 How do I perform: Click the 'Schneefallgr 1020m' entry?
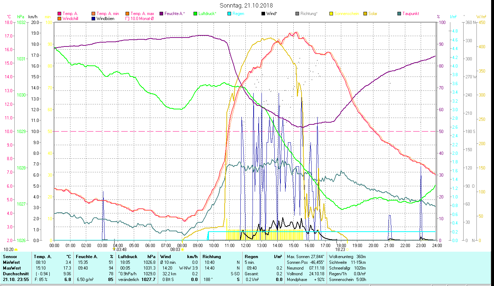tap(347, 268)
